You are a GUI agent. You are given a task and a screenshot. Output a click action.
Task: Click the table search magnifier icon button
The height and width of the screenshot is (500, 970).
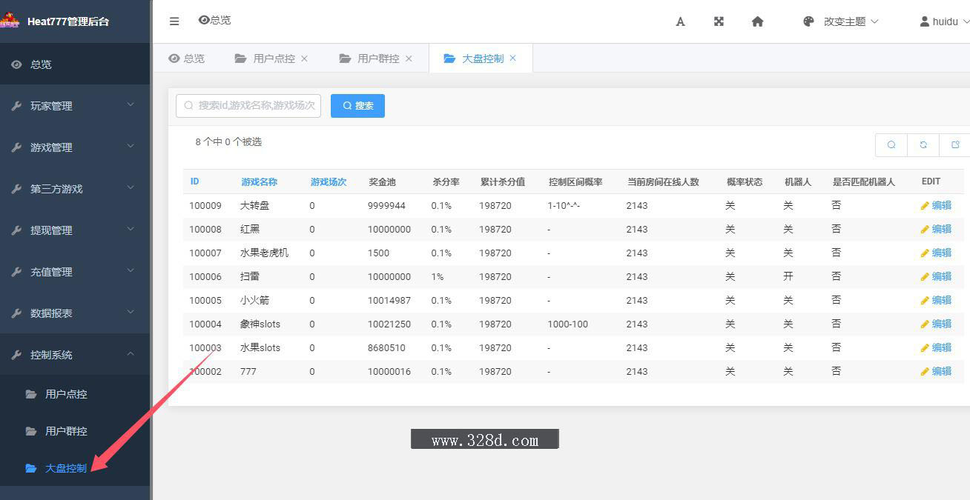tap(891, 145)
